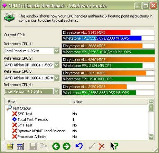159x153 pixels.
Task: Click the list scrollbar down arrow
Action: 151,136
